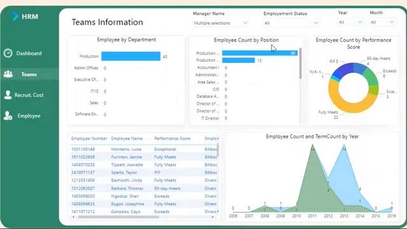Image resolution: width=407 pixels, height=229 pixels.
Task: Click the Dashboard gauge icon
Action: coord(8,53)
